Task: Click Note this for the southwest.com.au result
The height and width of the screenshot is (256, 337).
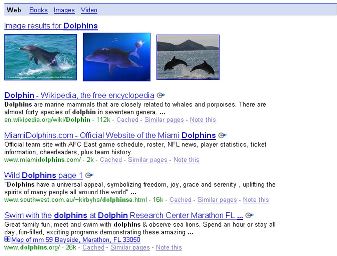Action: [256, 200]
